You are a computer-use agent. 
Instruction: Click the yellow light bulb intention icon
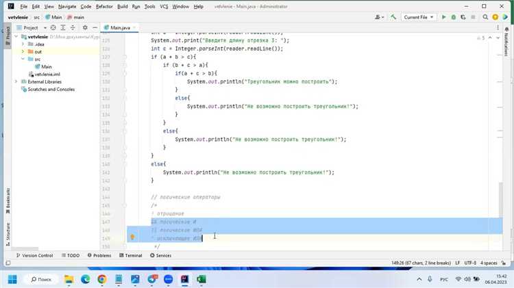(x=132, y=237)
